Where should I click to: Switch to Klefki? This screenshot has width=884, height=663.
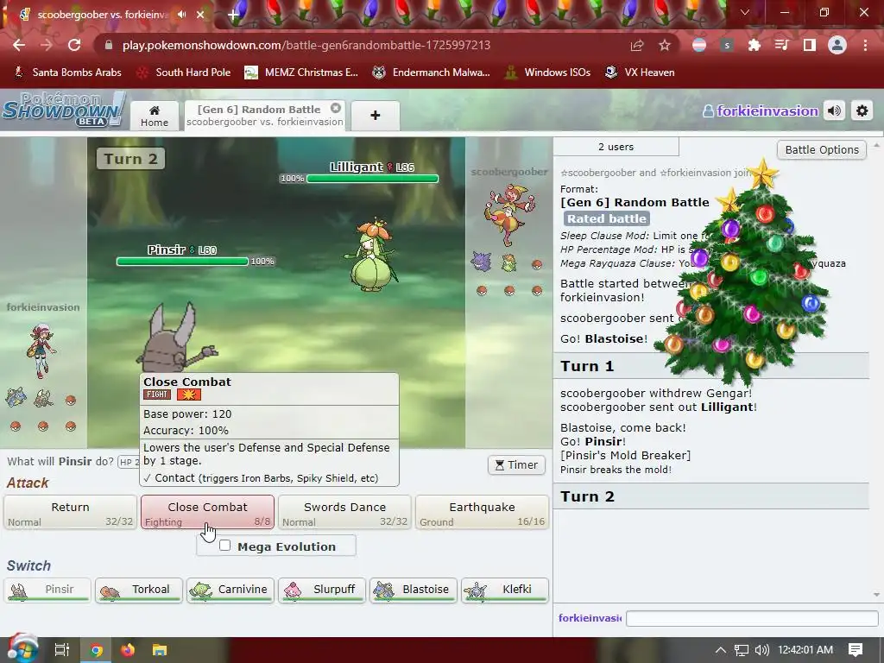[504, 590]
